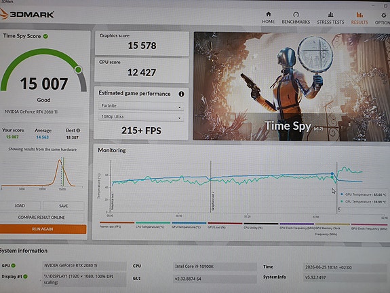Viewport: 390px width, 293px height.
Task: Expand the 1080p Ultra resolution dropdown
Action: (141, 117)
